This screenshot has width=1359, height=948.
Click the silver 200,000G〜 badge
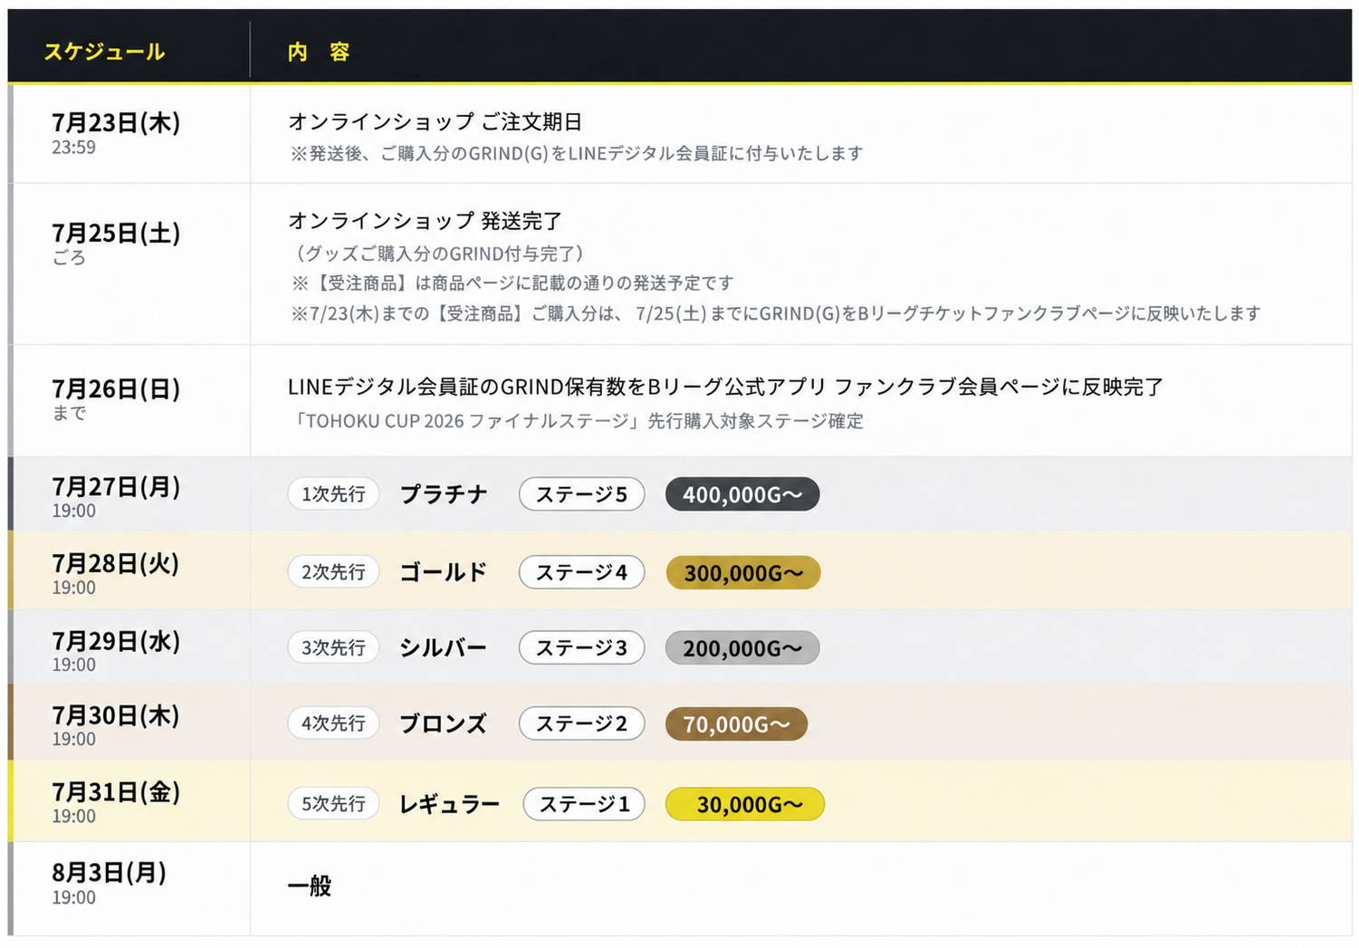[742, 648]
